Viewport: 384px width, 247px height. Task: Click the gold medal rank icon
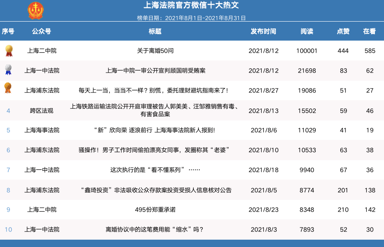click(x=9, y=51)
